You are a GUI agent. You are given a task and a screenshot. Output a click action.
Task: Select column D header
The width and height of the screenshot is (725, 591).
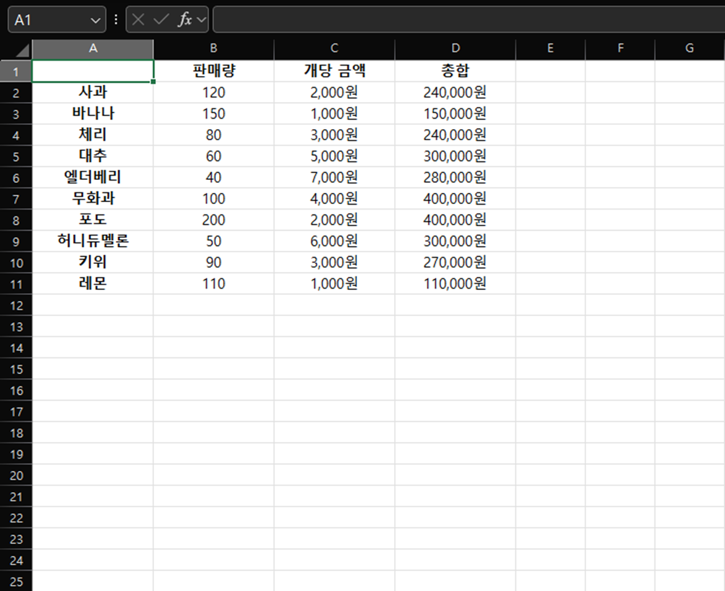tap(455, 48)
